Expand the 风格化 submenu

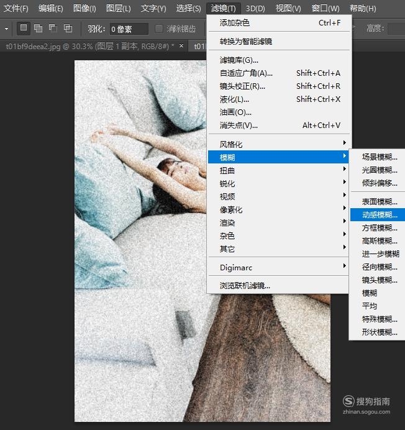[x=279, y=144]
